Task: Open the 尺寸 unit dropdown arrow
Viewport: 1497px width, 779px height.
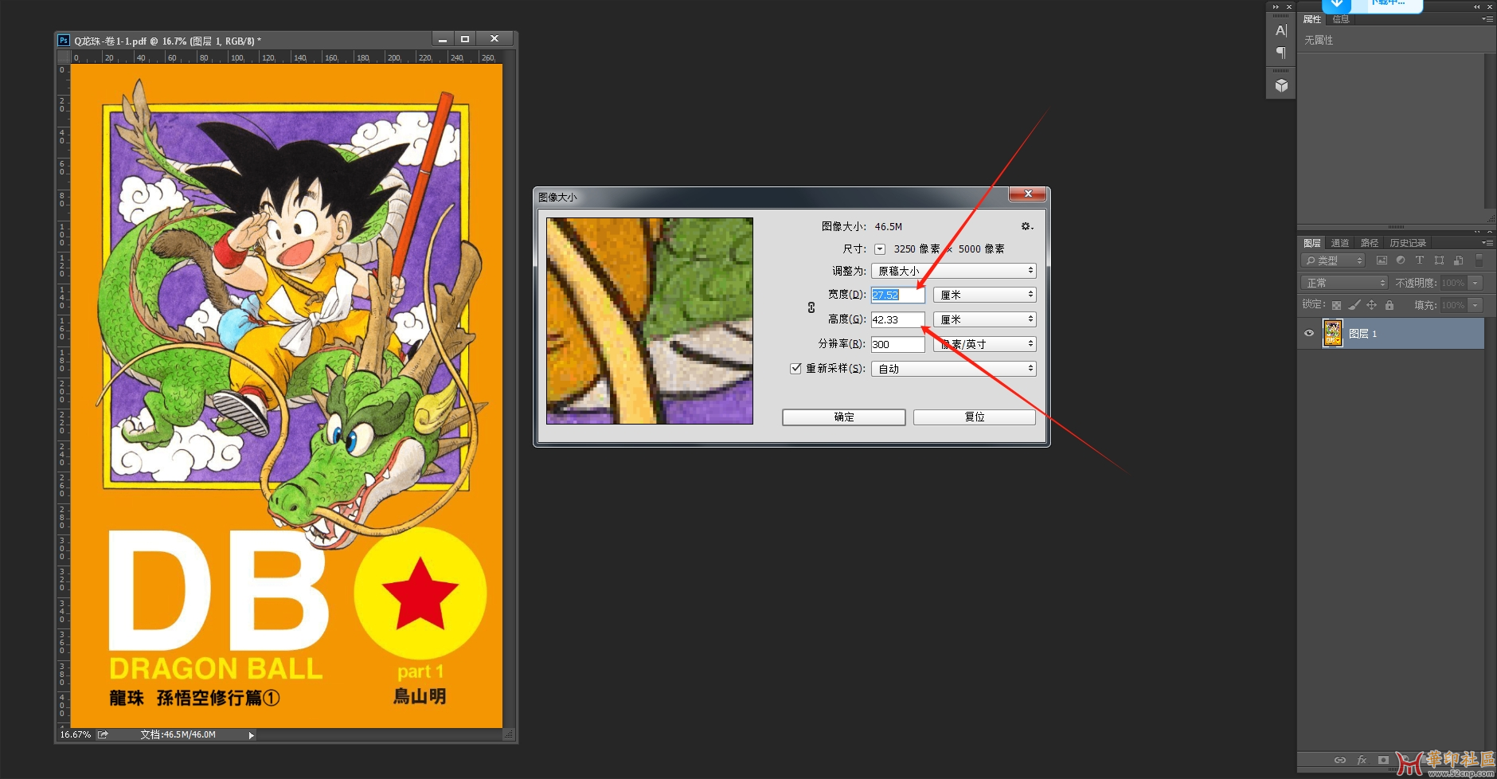Action: 880,249
